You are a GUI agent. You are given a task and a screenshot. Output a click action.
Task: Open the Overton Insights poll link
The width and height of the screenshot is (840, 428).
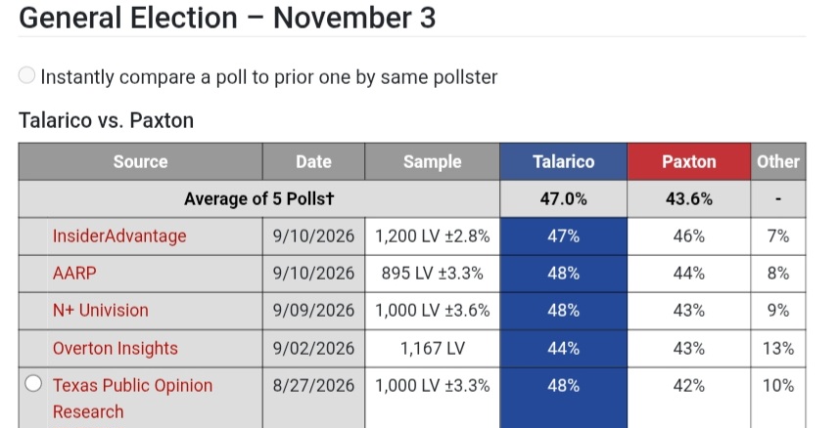[116, 348]
